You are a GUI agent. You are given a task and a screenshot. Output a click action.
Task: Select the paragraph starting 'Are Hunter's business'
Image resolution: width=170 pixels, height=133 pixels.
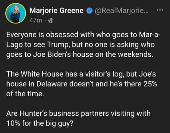point(79,118)
